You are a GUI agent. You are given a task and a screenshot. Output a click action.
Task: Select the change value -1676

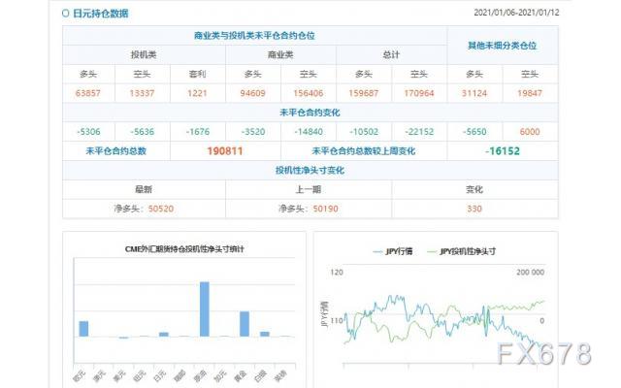tap(198, 132)
